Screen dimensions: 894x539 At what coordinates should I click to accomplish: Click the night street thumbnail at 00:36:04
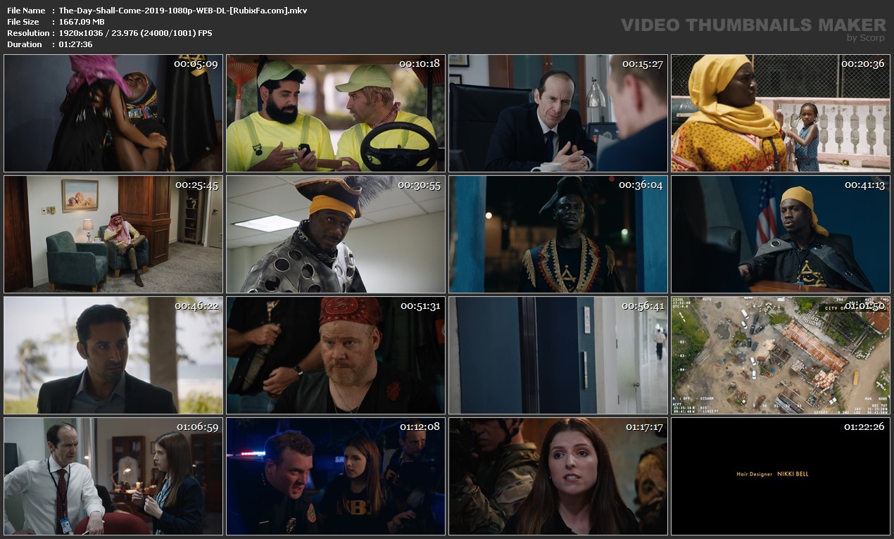click(x=558, y=234)
